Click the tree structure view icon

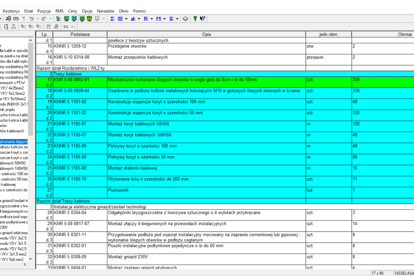tap(59, 19)
